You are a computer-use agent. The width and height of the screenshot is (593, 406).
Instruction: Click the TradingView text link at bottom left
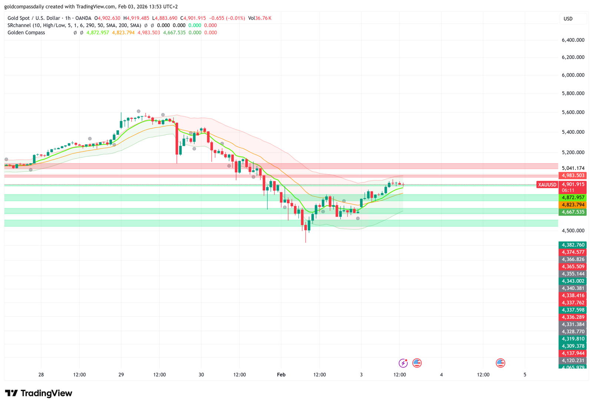click(x=46, y=393)
